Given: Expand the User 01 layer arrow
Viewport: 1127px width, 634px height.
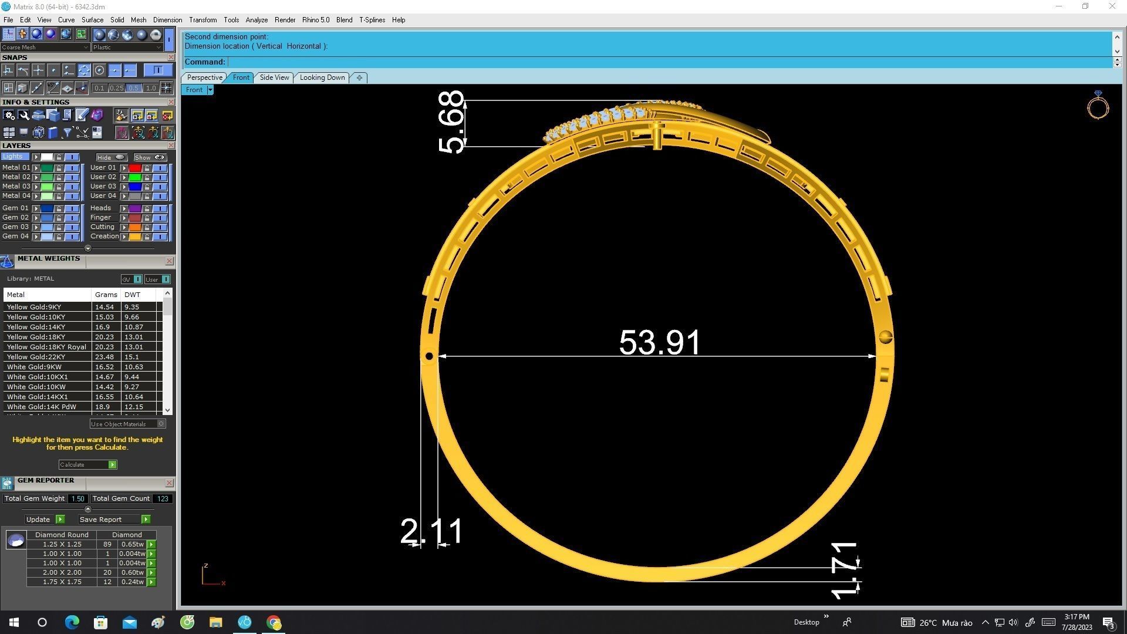Looking at the screenshot, I should (x=124, y=168).
